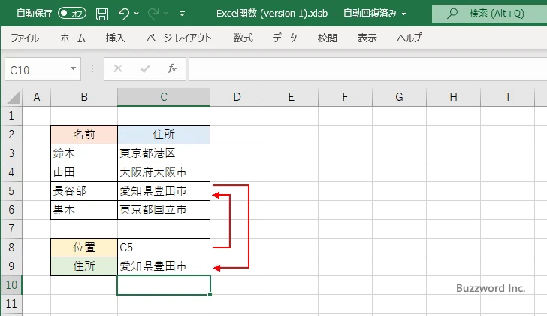Image resolution: width=547 pixels, height=316 pixels.
Task: Click the Select All corner triangle
Action: pos(14,98)
